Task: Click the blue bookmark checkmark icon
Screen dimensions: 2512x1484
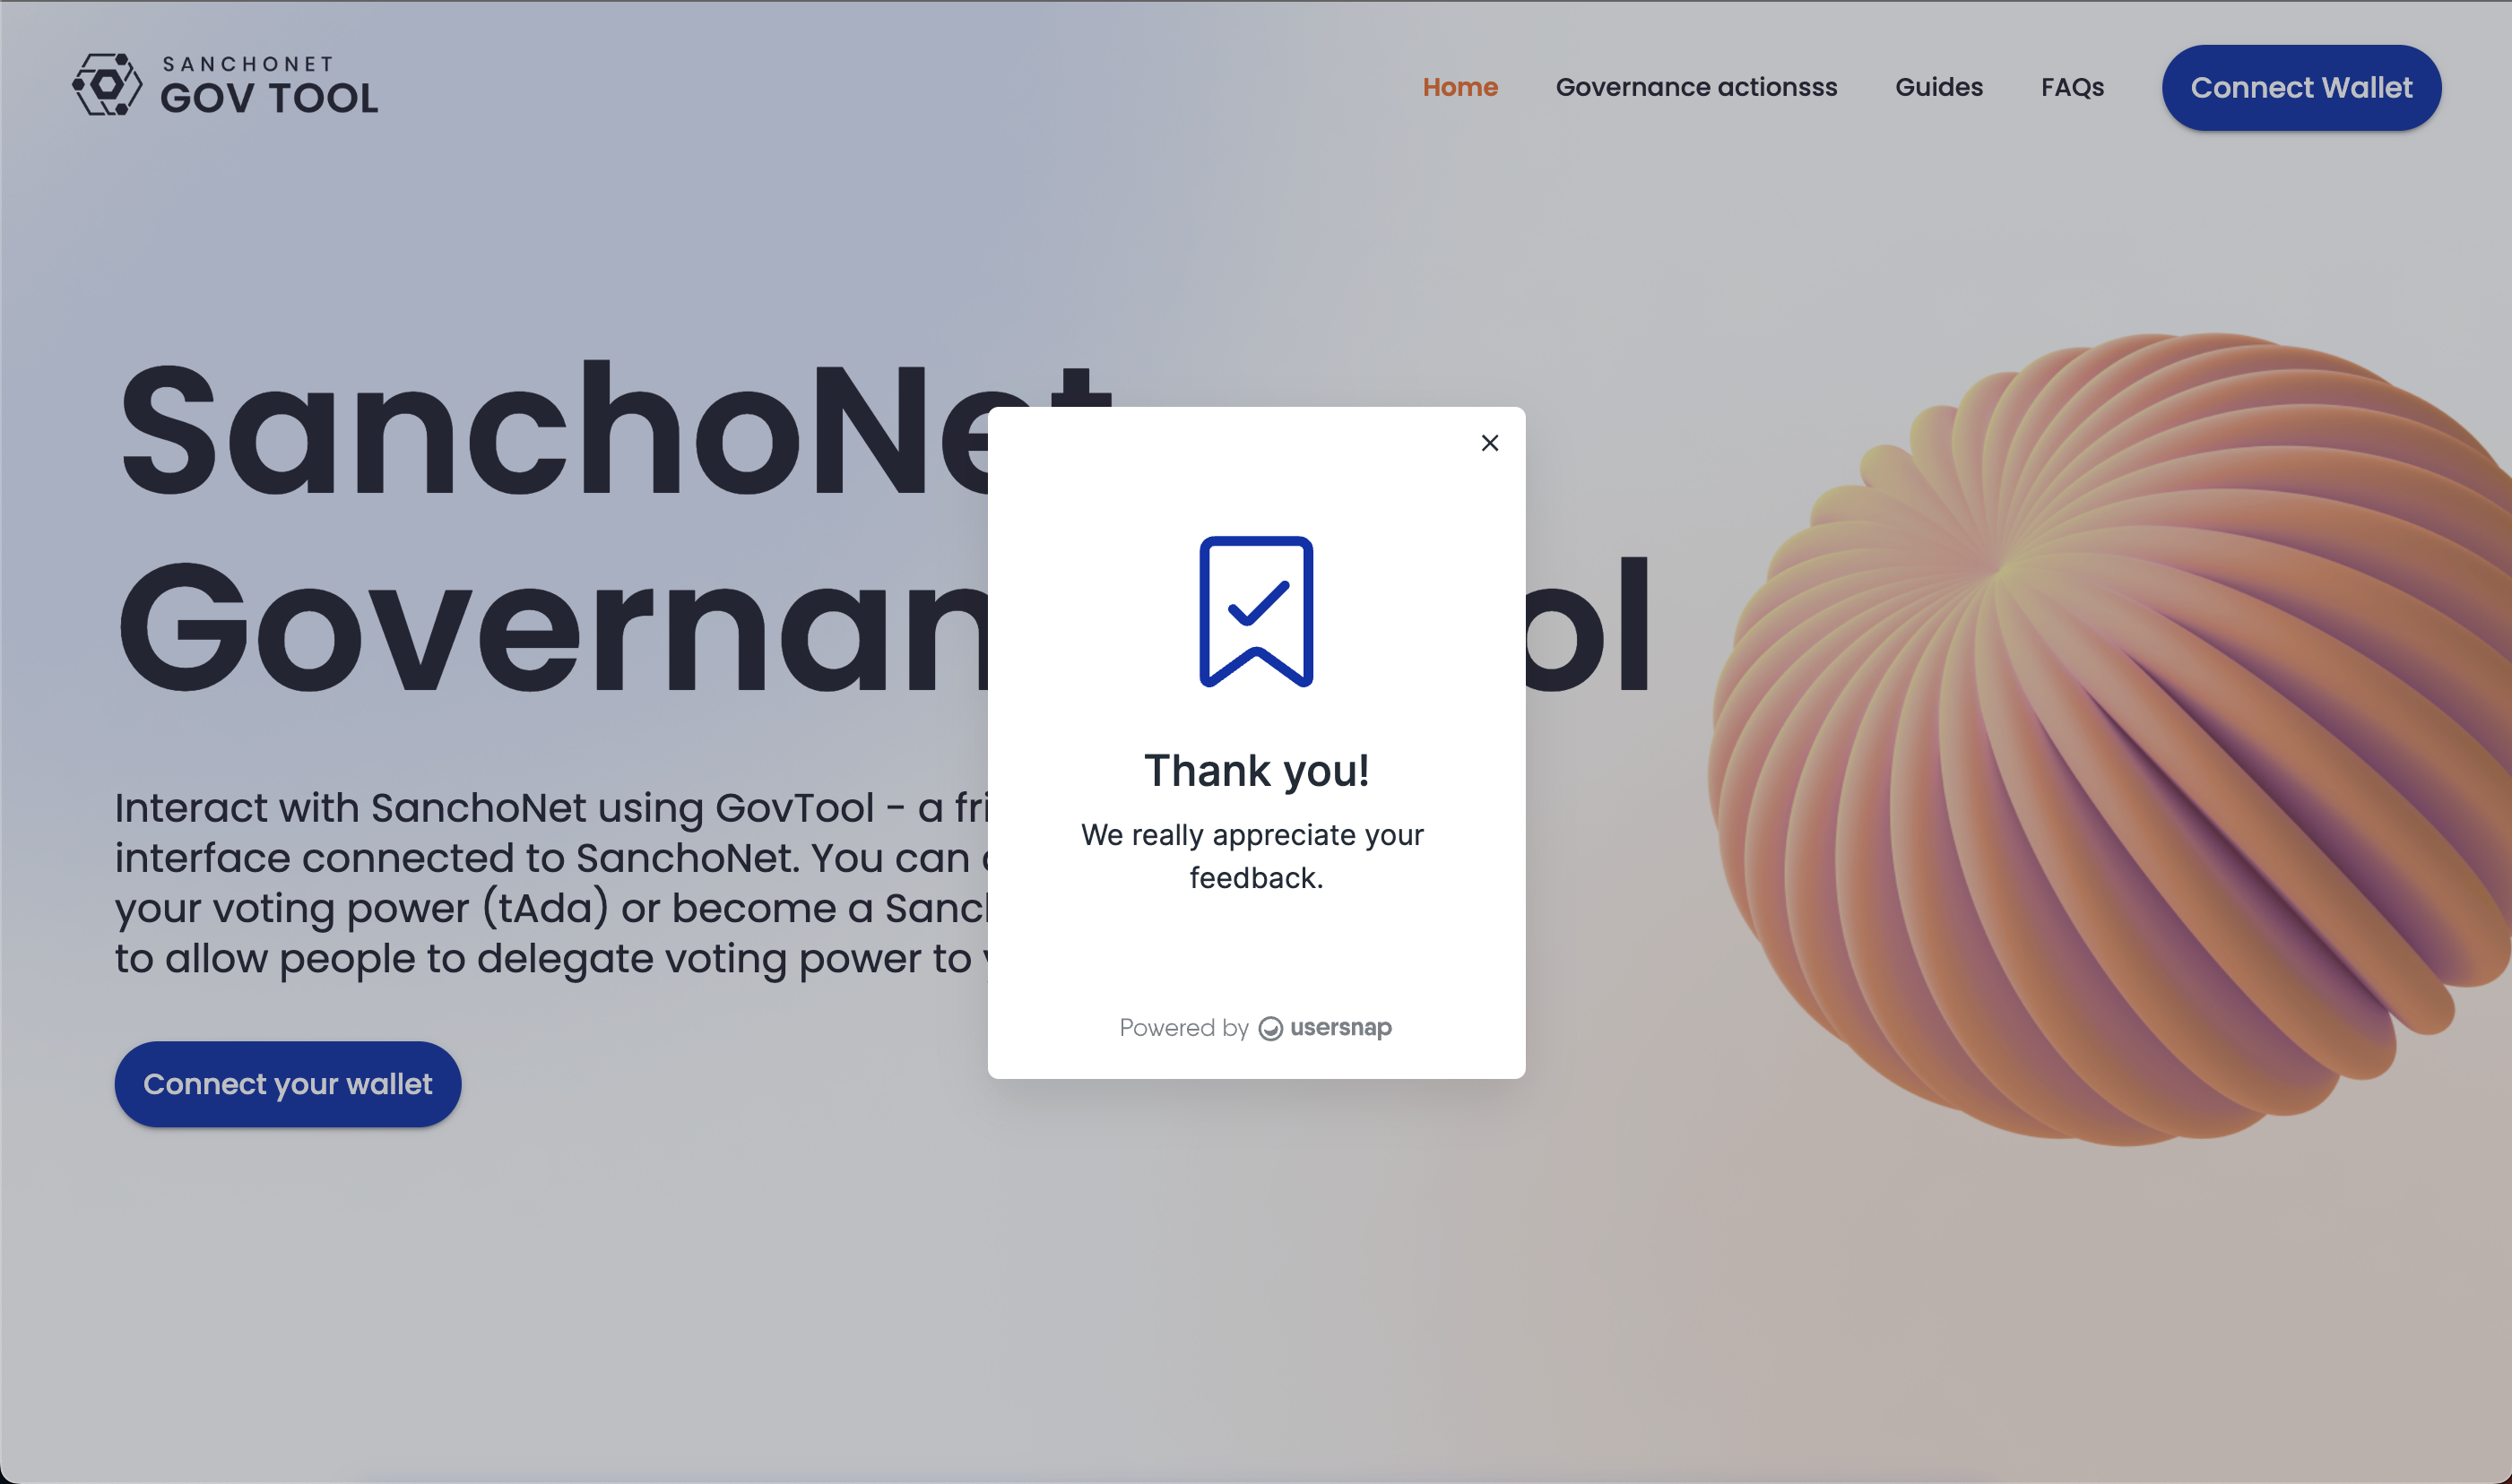Action: click(x=1255, y=611)
